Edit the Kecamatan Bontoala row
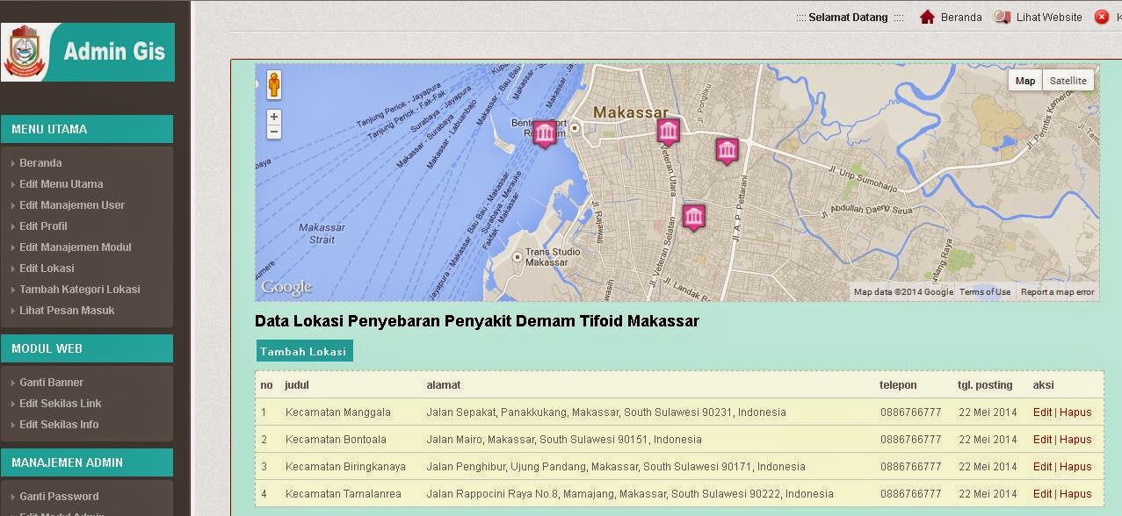 (x=1042, y=440)
